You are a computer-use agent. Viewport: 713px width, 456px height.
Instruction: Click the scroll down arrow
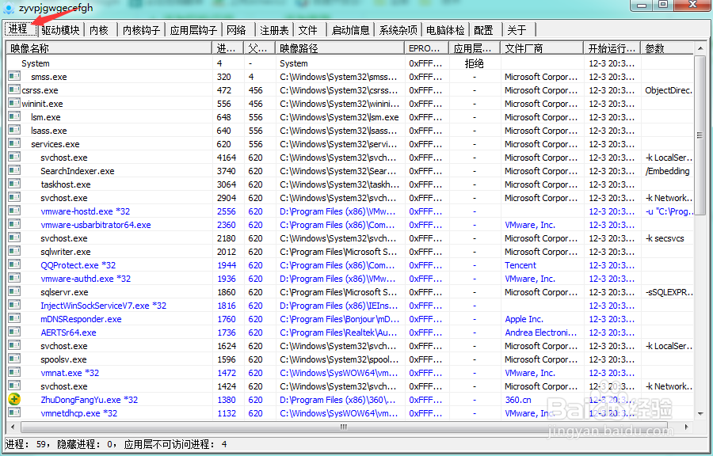click(x=700, y=414)
